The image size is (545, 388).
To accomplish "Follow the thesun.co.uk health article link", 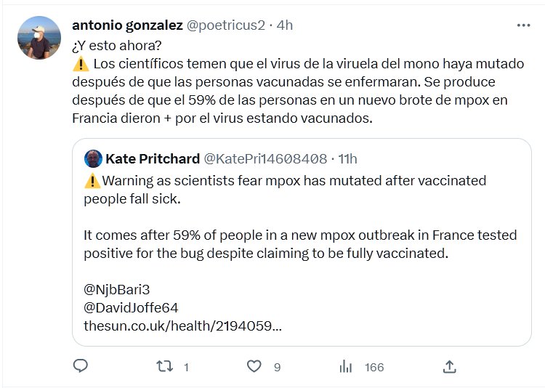I will pyautogui.click(x=183, y=326).
